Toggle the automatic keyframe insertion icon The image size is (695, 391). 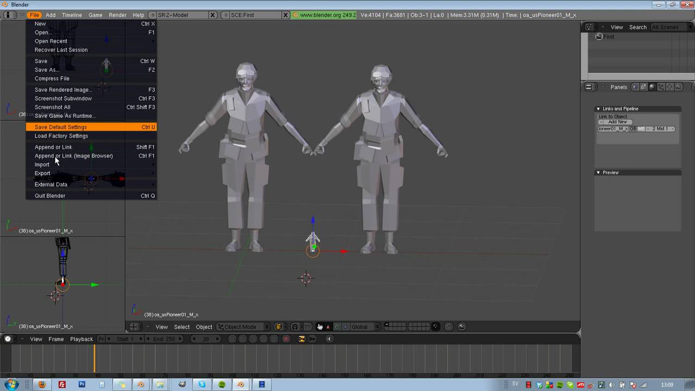pos(301,339)
